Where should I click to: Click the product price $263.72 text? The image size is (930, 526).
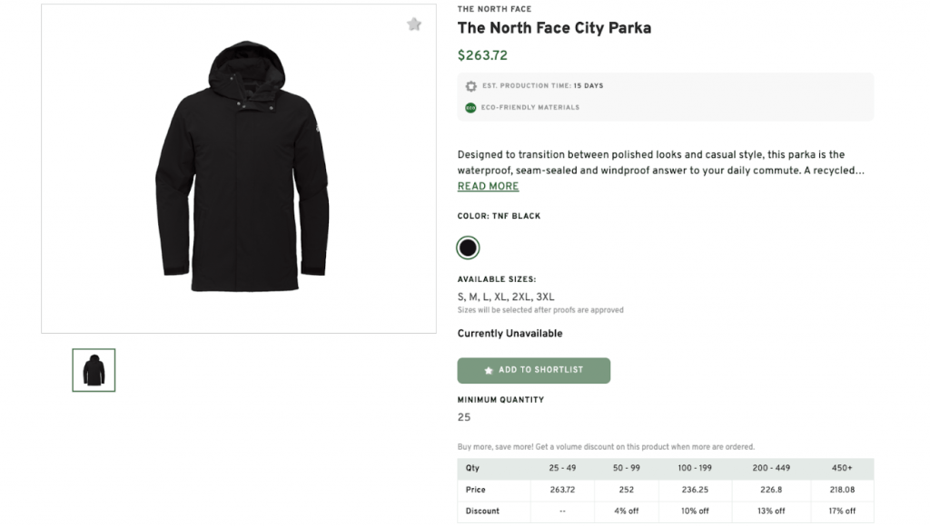(x=480, y=55)
